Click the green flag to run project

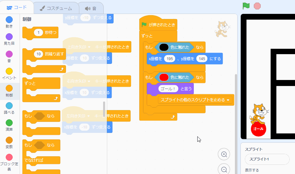point(246,6)
